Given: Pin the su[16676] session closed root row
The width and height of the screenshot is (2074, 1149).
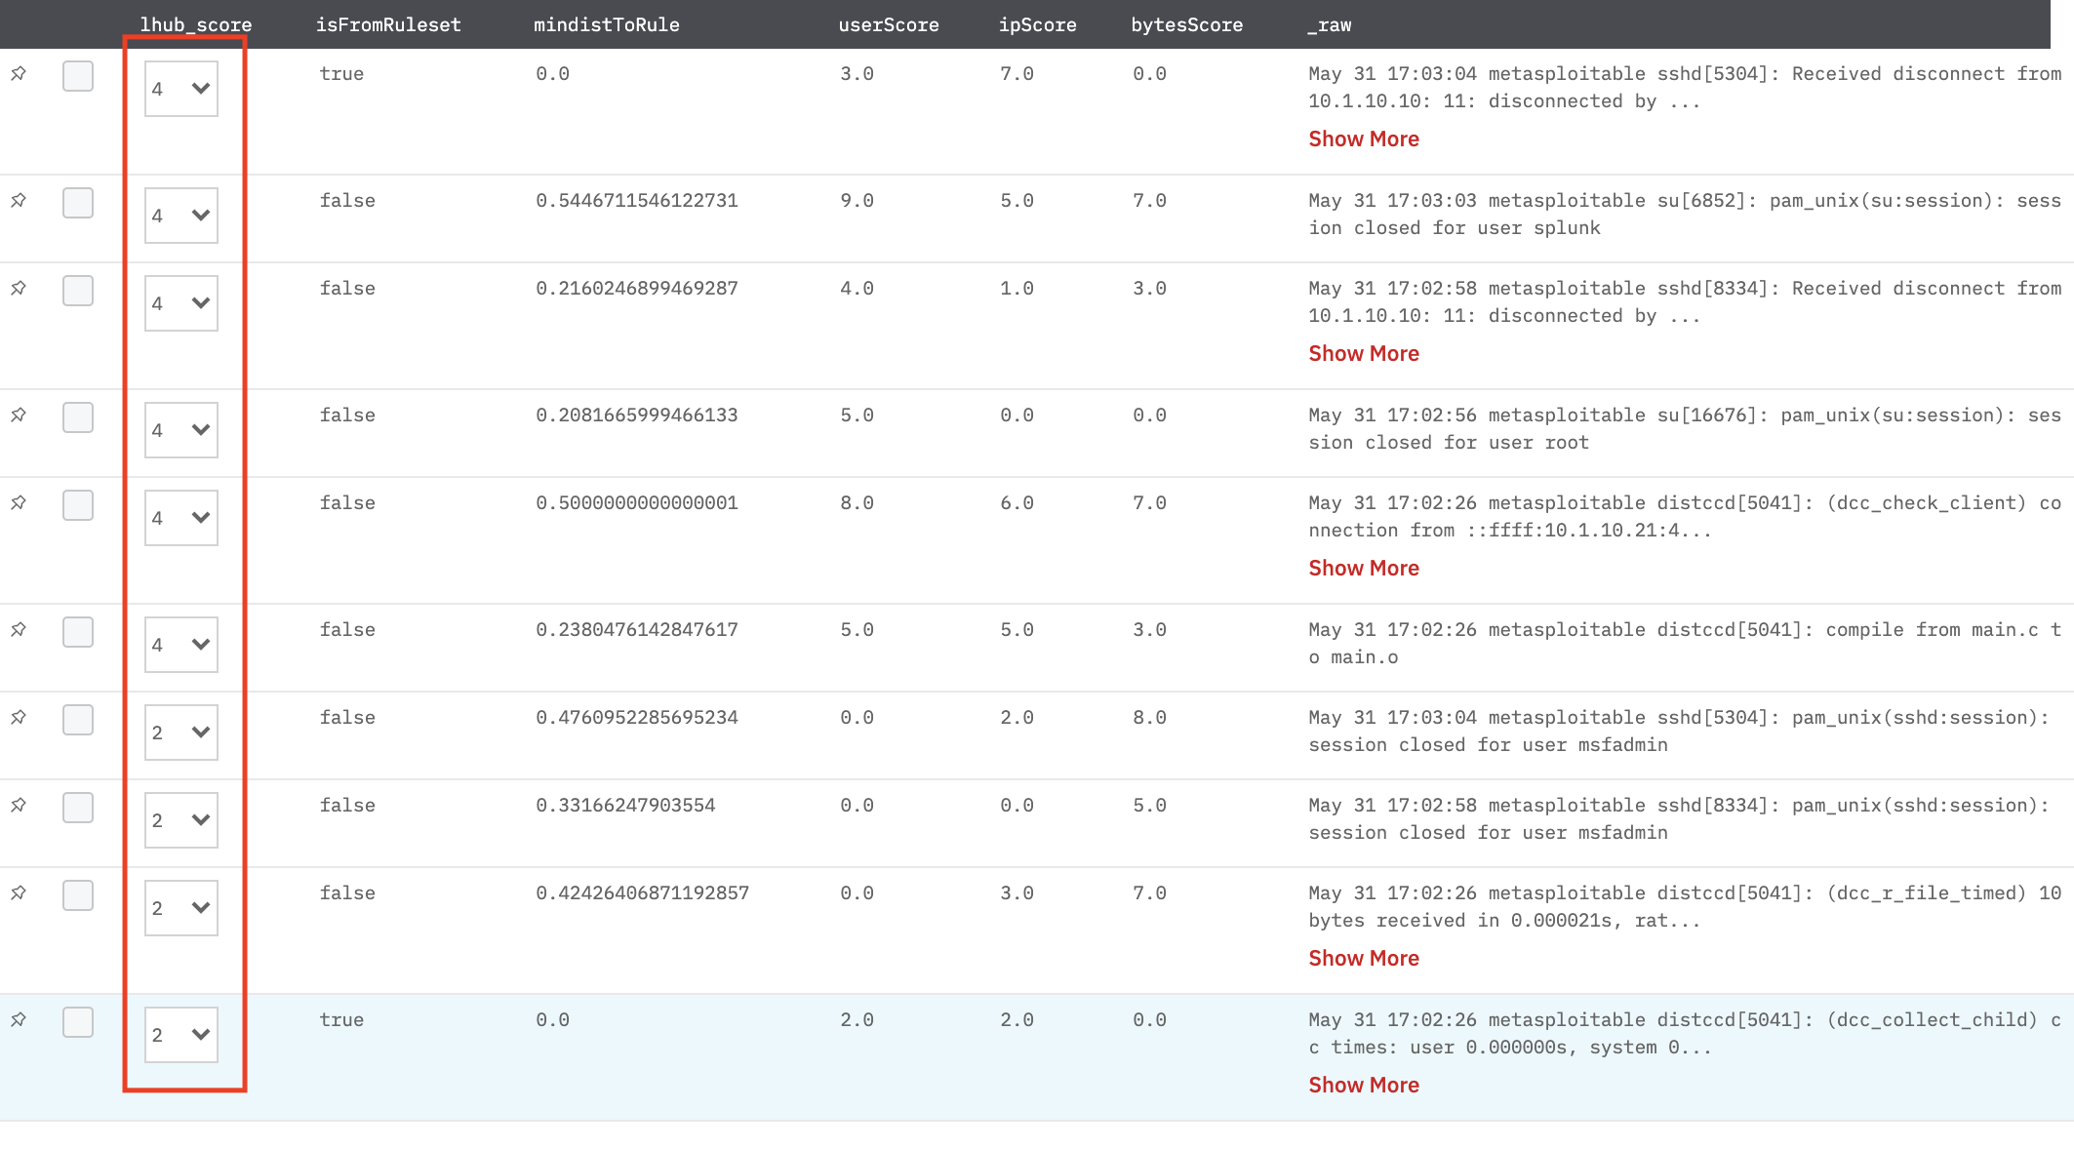Looking at the screenshot, I should click(19, 416).
